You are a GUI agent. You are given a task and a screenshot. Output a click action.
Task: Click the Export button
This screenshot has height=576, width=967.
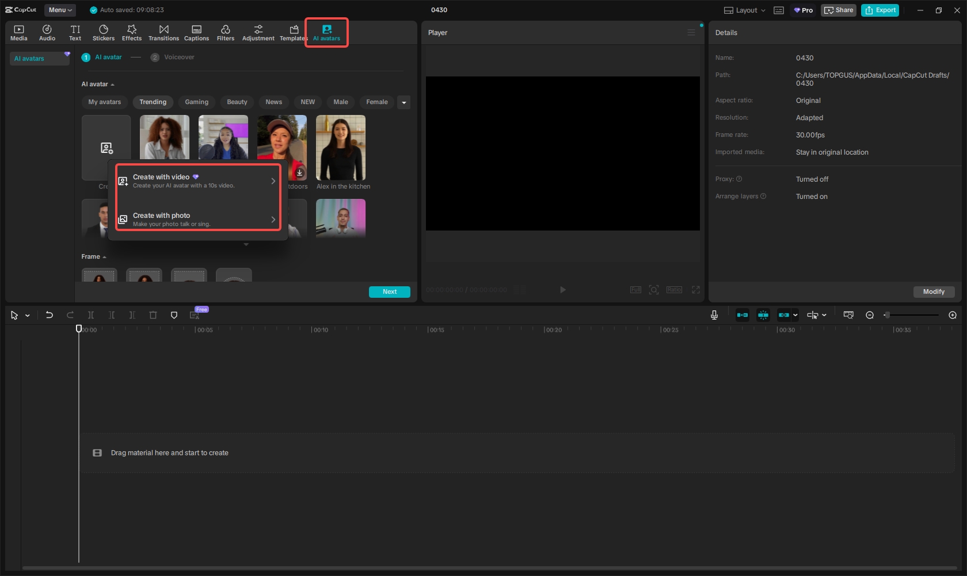coord(880,10)
